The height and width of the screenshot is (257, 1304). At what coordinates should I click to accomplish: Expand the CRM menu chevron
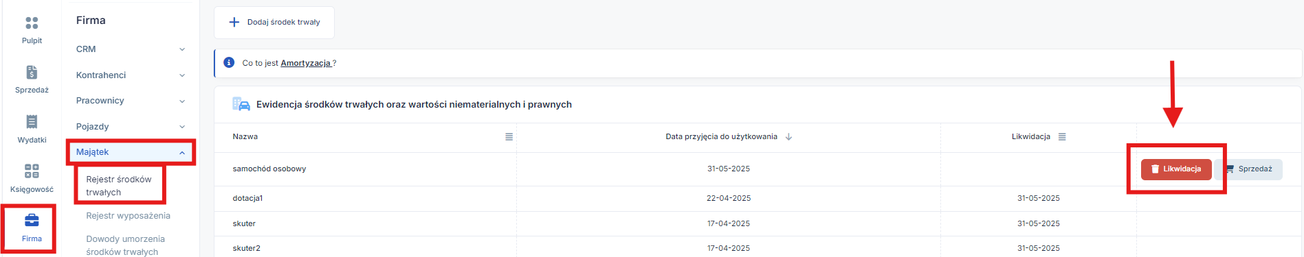click(182, 49)
